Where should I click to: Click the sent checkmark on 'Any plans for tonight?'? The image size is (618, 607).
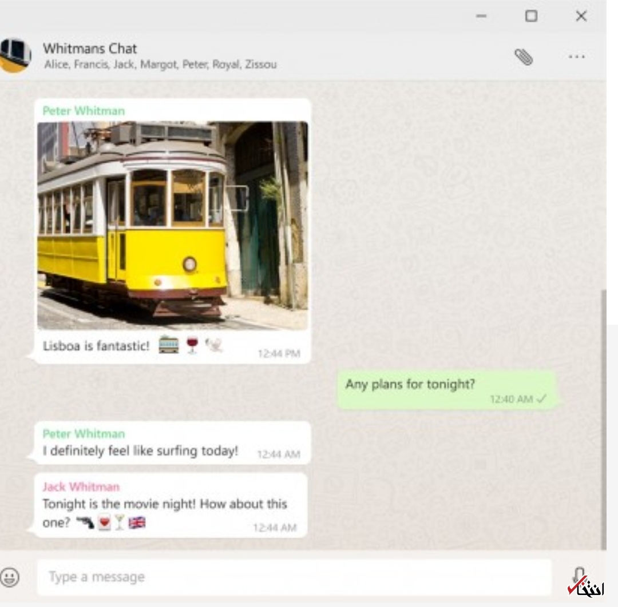[541, 400]
